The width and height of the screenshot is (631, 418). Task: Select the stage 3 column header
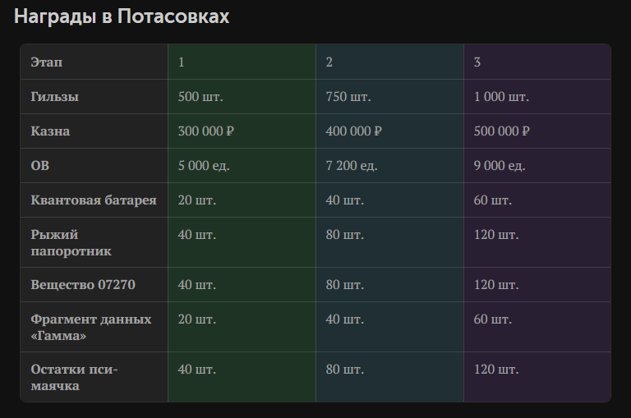pos(477,62)
